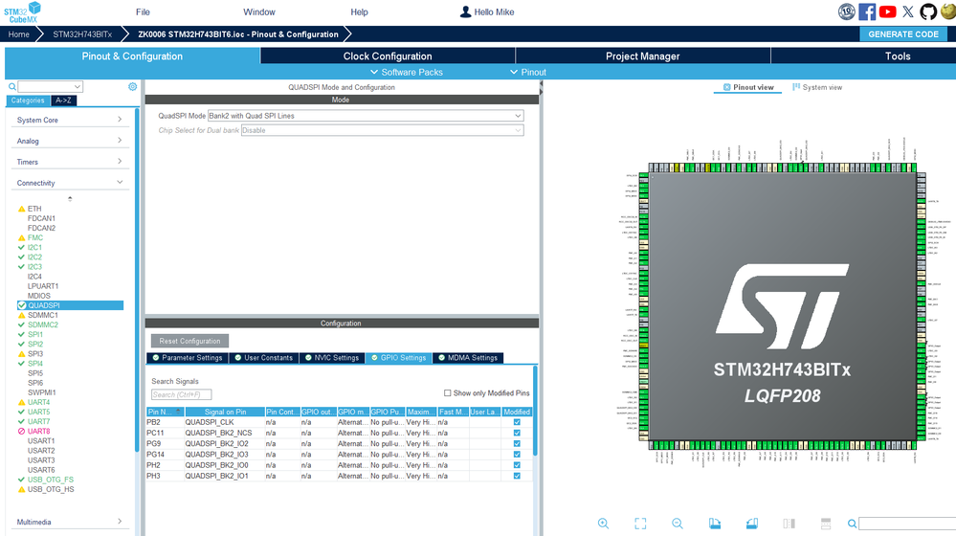Open the X social icon link

click(x=908, y=11)
